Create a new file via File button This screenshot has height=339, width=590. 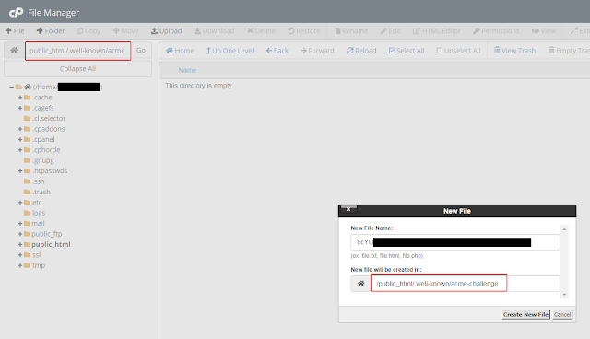tap(15, 30)
